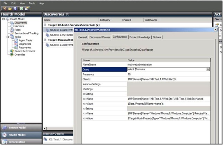Select the Service Level Tracking node

(26, 33)
